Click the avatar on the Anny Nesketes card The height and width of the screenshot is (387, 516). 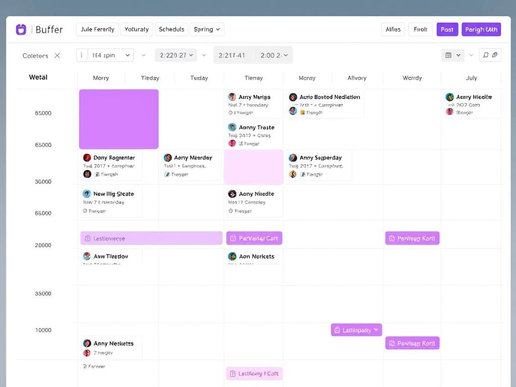(87, 343)
